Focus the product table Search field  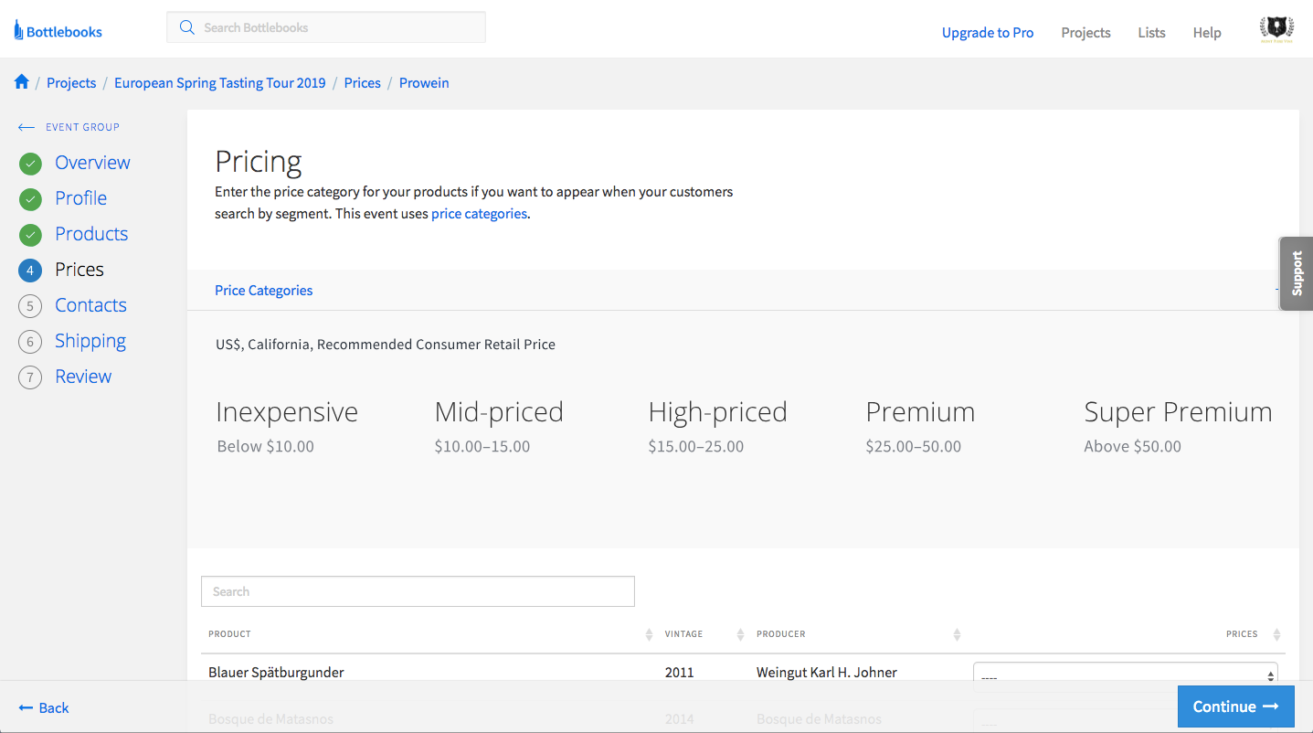click(418, 591)
